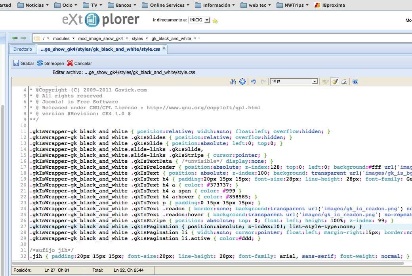Expand the gk_black_and_white path dropdown arrow
The image size is (412, 276).
tap(195, 38)
